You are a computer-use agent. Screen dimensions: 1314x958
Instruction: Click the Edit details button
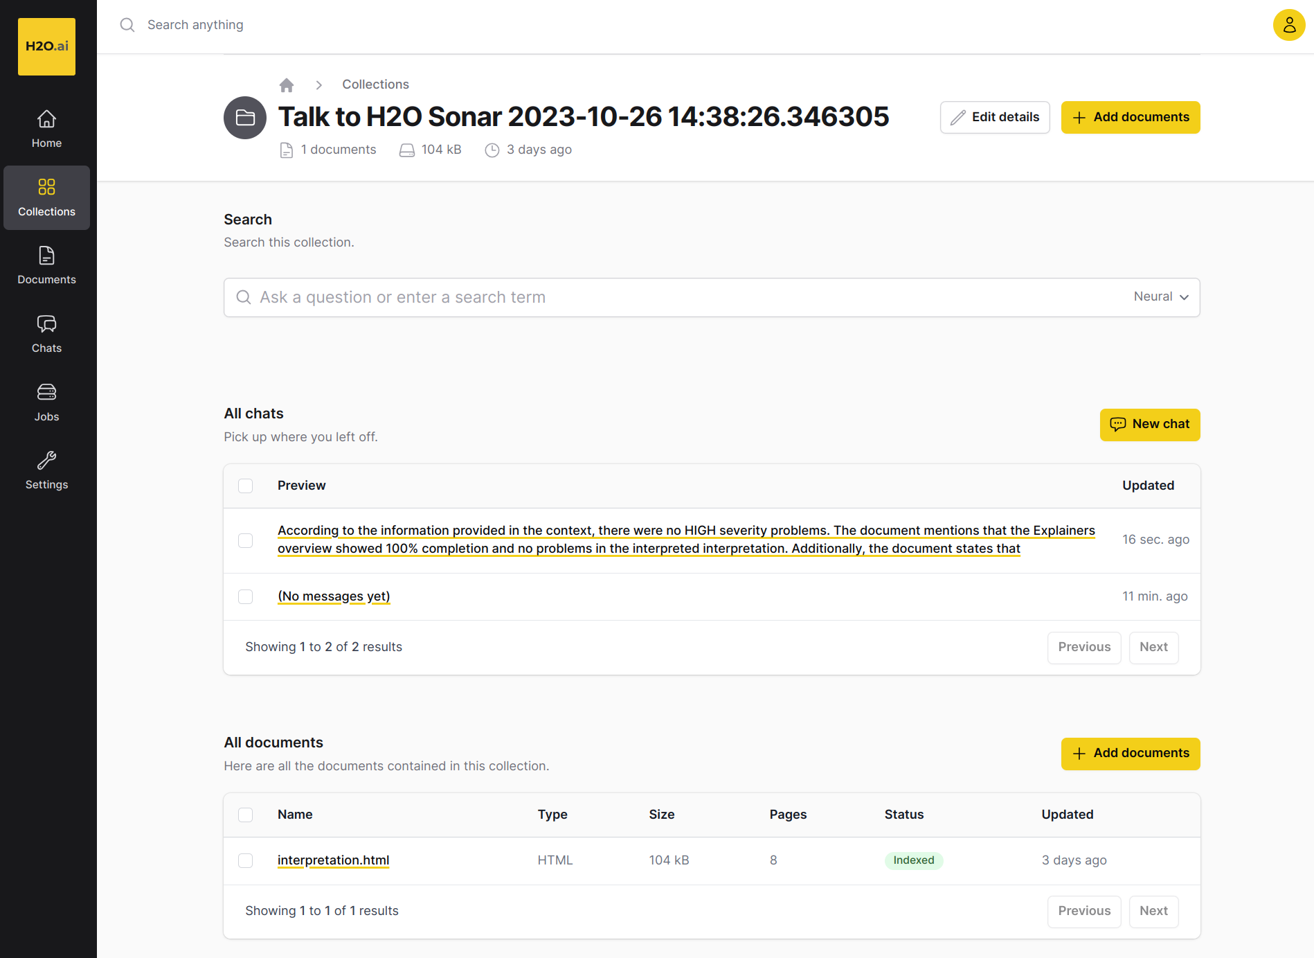point(994,117)
